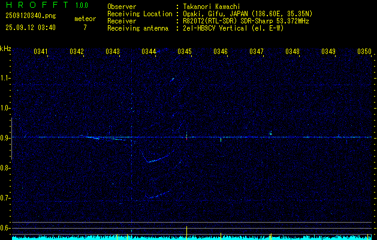This screenshot has height=240, width=377.
Task: Click the 0349 time axis label
Action: tap(328, 51)
